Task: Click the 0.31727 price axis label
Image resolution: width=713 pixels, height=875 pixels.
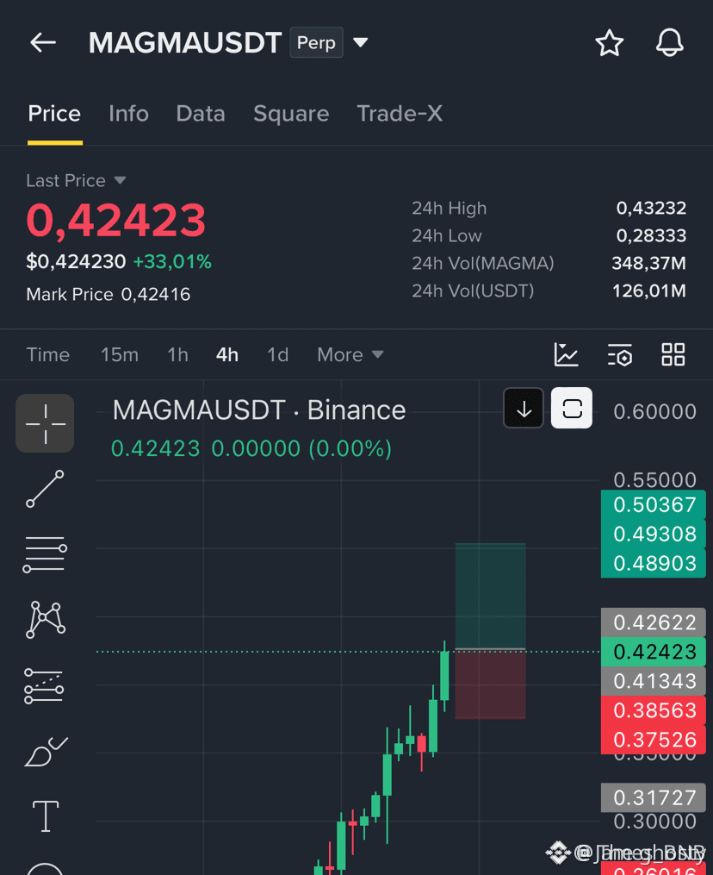Action: 654,798
